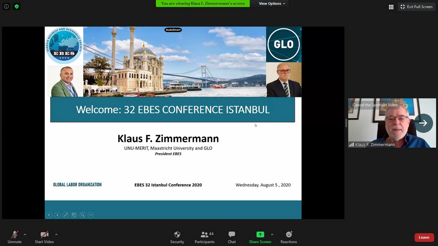Open the Chat panel
The width and height of the screenshot is (438, 246).
coord(232,237)
